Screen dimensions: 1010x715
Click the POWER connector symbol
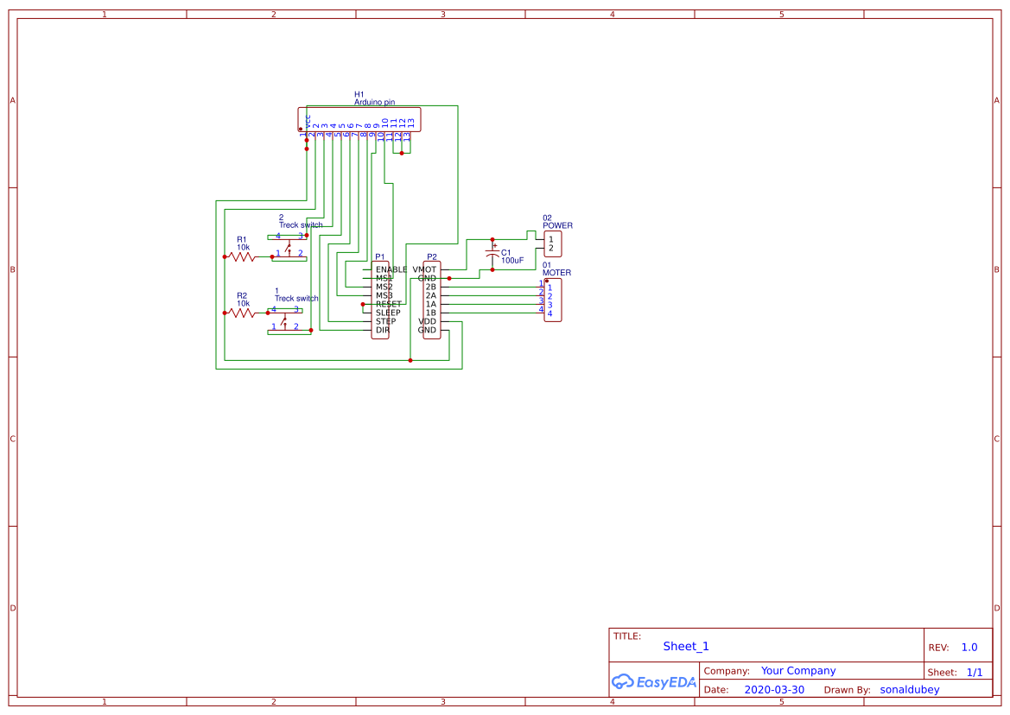click(x=551, y=244)
